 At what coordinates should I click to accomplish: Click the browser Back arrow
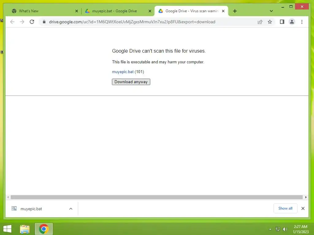12,22
